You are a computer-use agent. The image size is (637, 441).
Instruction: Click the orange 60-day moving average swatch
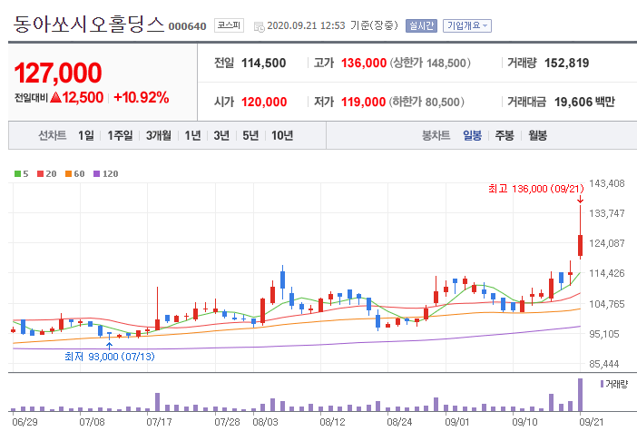[x=68, y=174]
